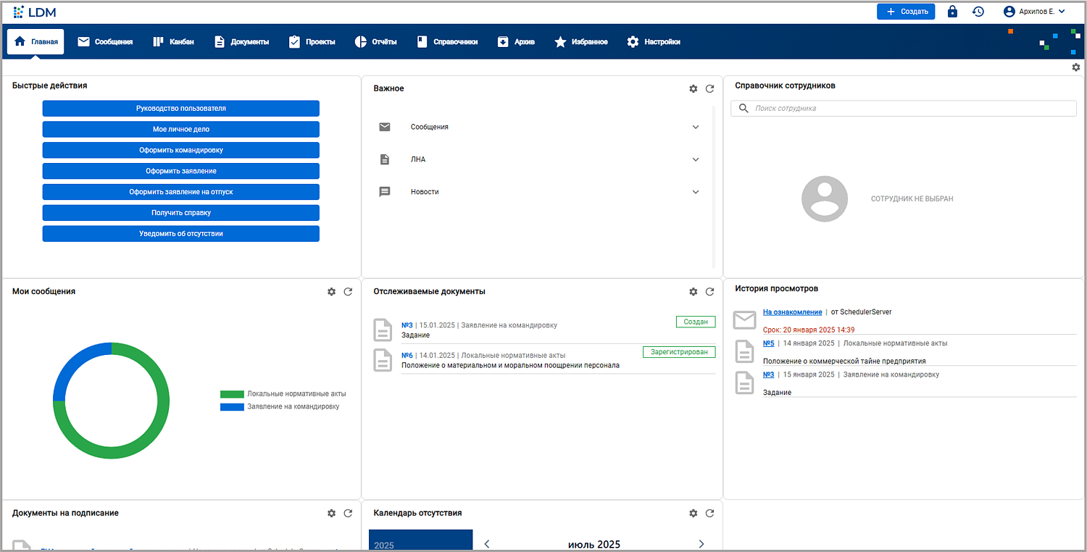Open Руководство пользователя
Image resolution: width=1087 pixels, height=552 pixels.
(181, 109)
